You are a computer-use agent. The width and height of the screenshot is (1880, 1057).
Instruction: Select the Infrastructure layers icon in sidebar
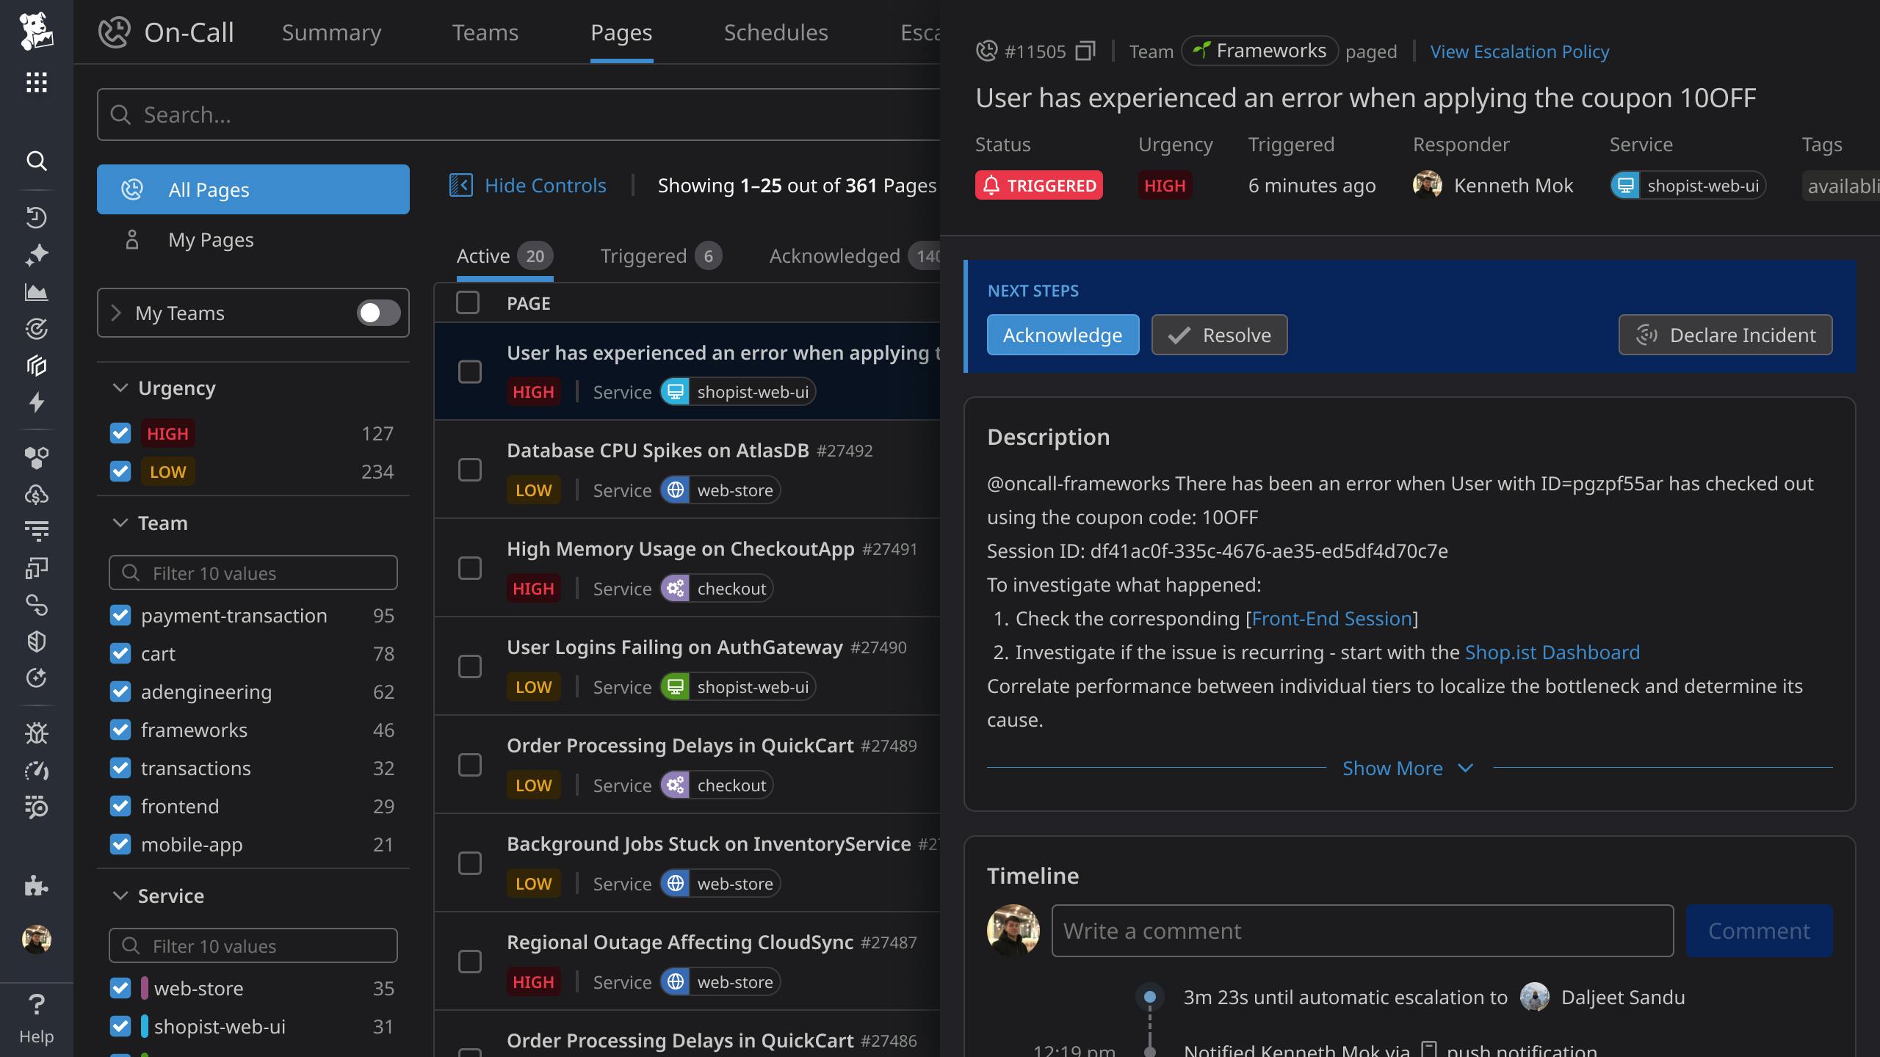click(37, 365)
